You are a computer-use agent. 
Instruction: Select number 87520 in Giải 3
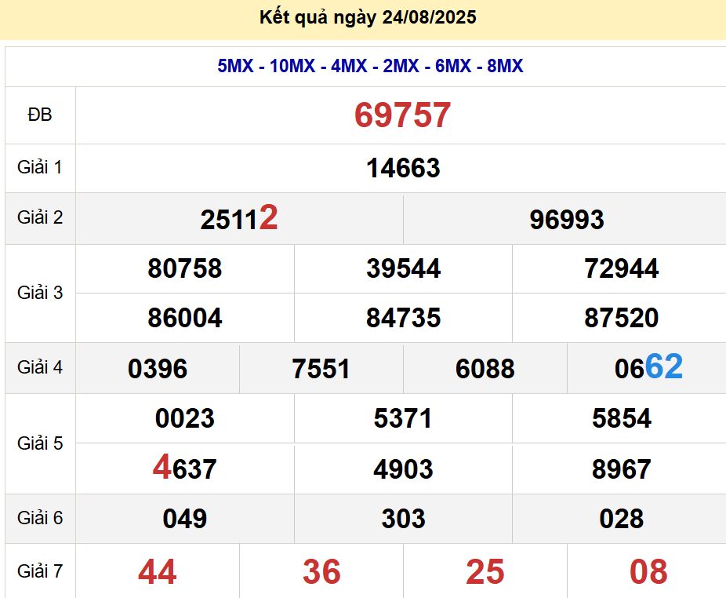click(619, 318)
